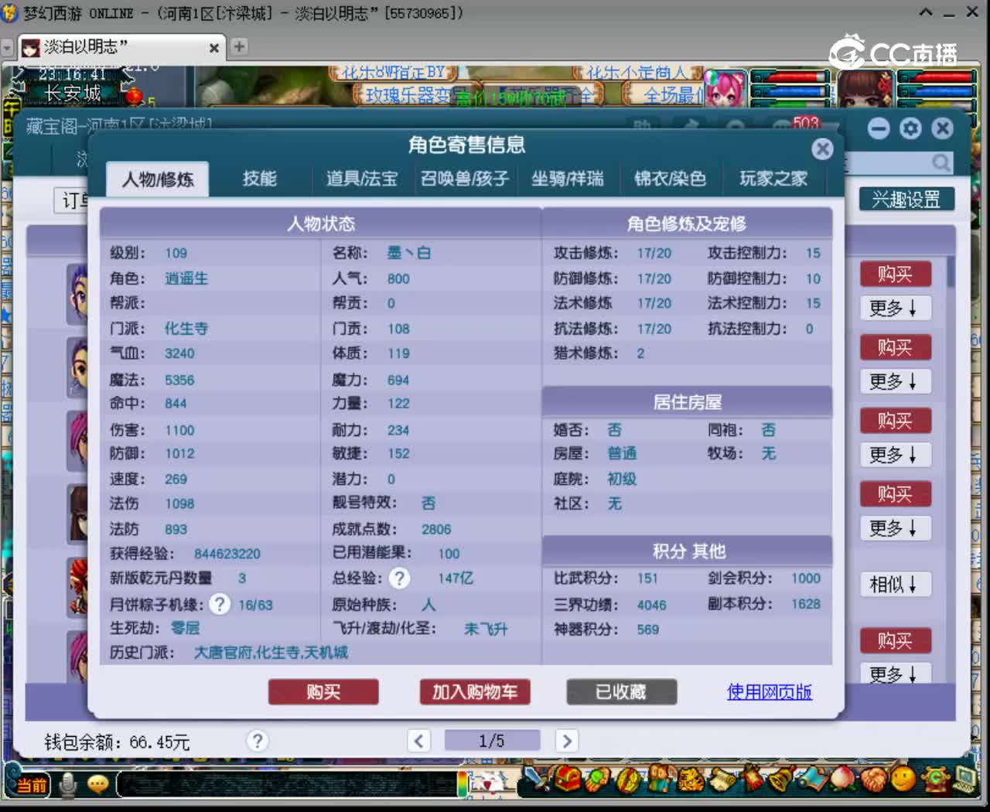
Task: Close the 角色寄售信息 dialog
Action: coord(822,148)
